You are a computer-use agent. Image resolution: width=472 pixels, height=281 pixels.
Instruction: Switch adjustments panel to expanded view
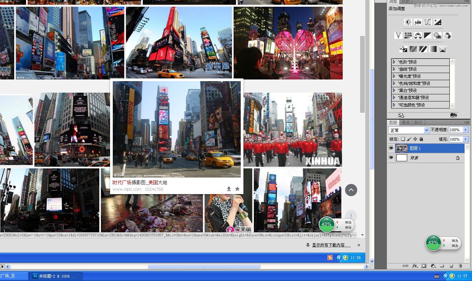pyautogui.click(x=401, y=115)
